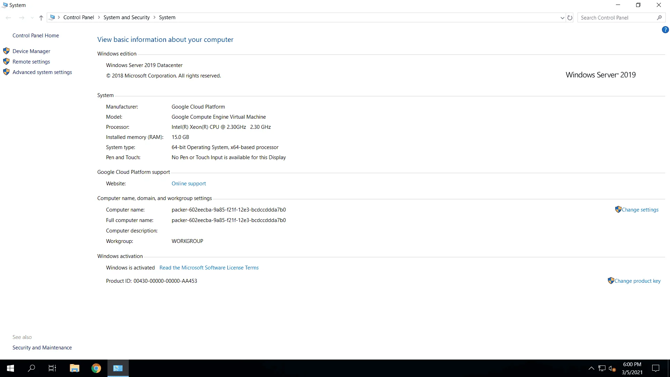Open Remote settings link
Viewport: 670px width, 377px height.
(x=31, y=62)
